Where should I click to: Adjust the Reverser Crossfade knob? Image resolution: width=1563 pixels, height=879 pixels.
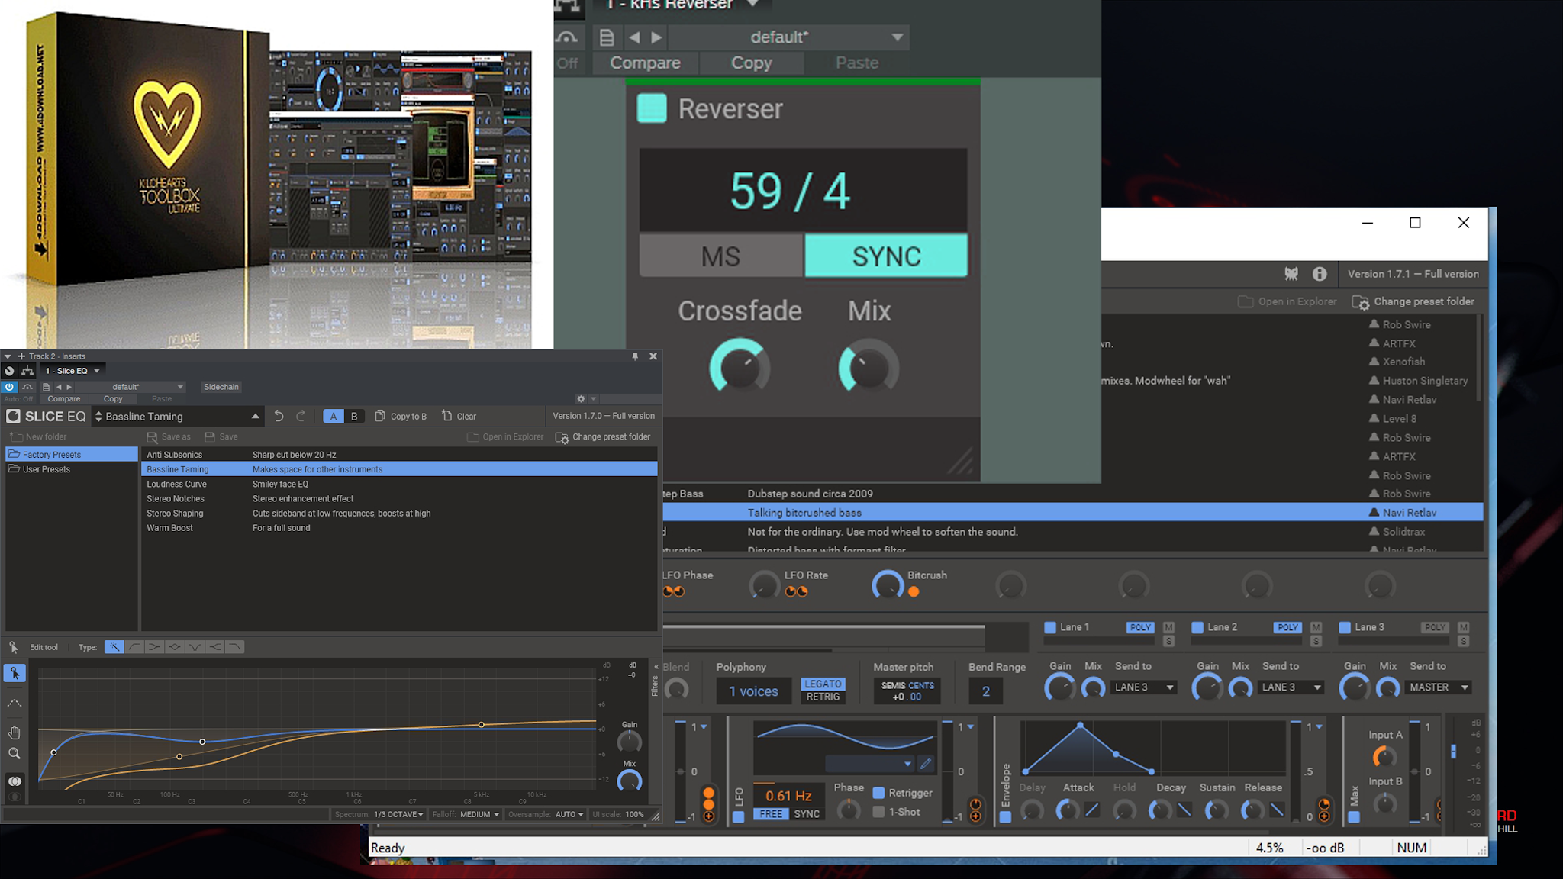(739, 367)
